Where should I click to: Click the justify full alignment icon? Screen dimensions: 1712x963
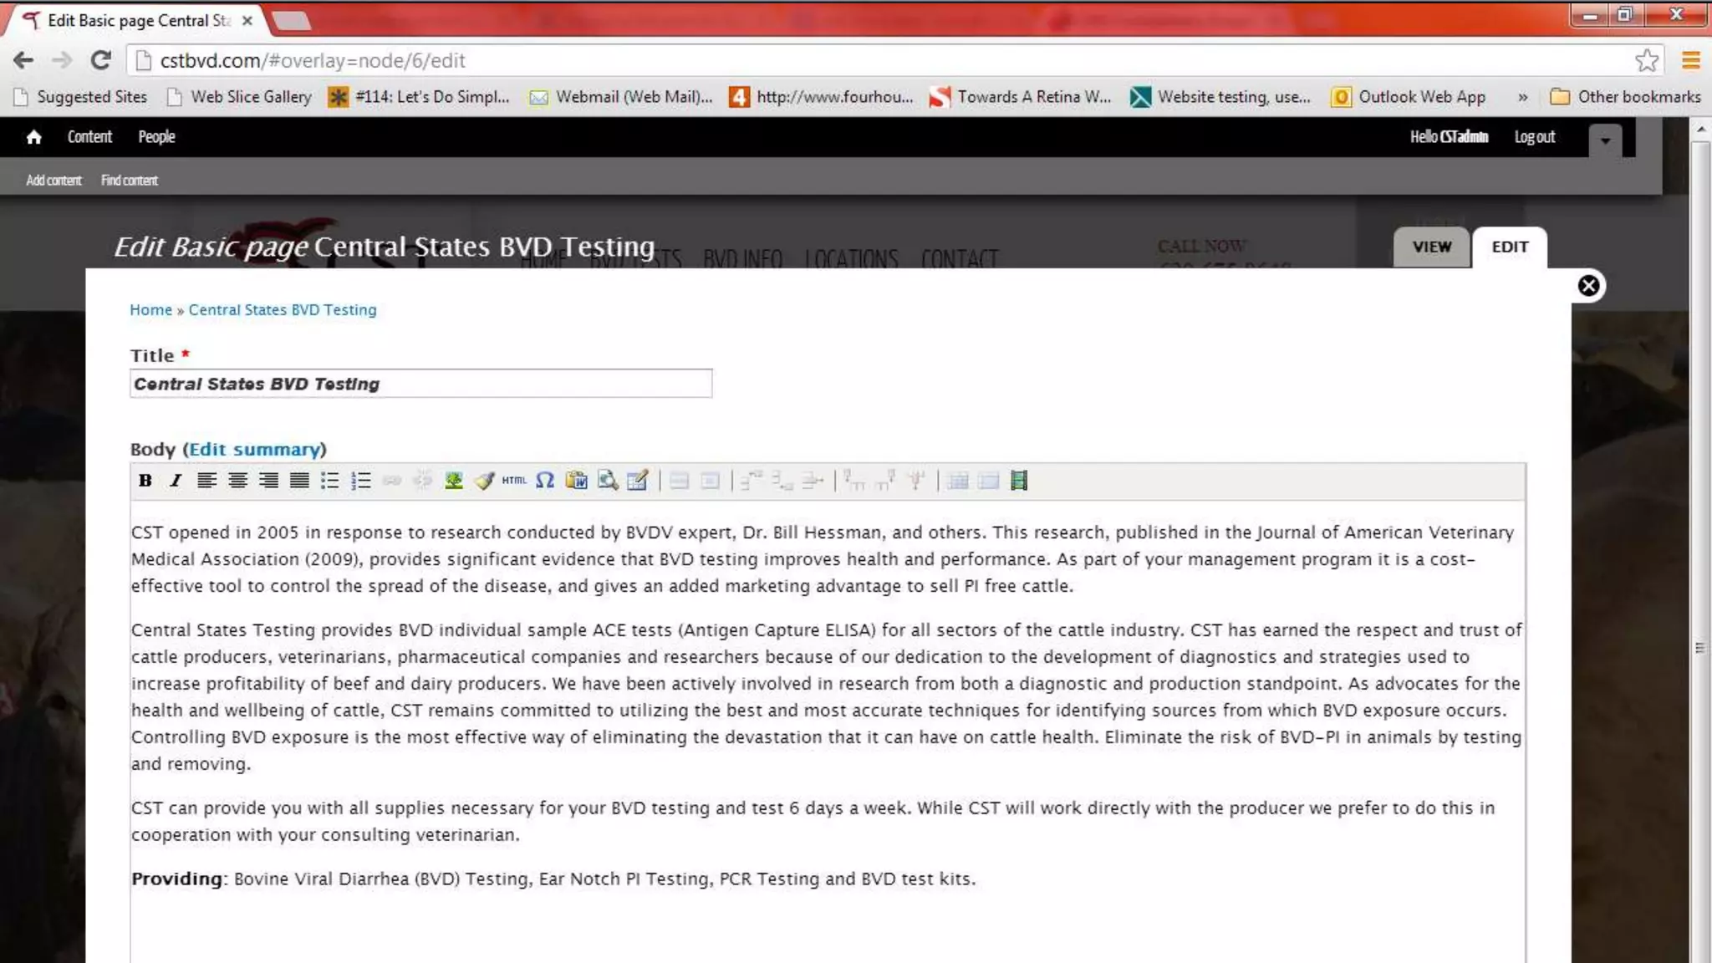[299, 481]
